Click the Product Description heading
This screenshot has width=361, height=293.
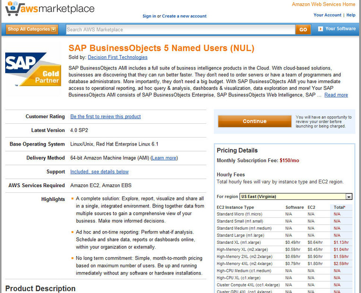[40, 289]
